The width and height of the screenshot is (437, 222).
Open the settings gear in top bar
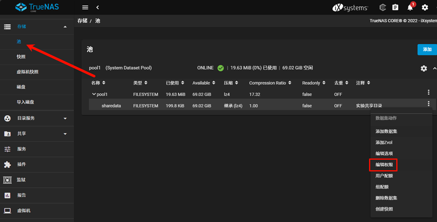coord(425,7)
